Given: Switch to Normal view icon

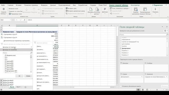Looking at the screenshot, I should tap(138, 90).
